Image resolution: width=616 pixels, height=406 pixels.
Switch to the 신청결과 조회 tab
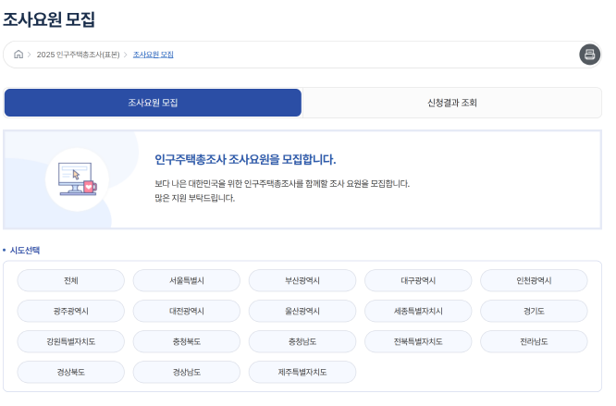click(x=452, y=103)
